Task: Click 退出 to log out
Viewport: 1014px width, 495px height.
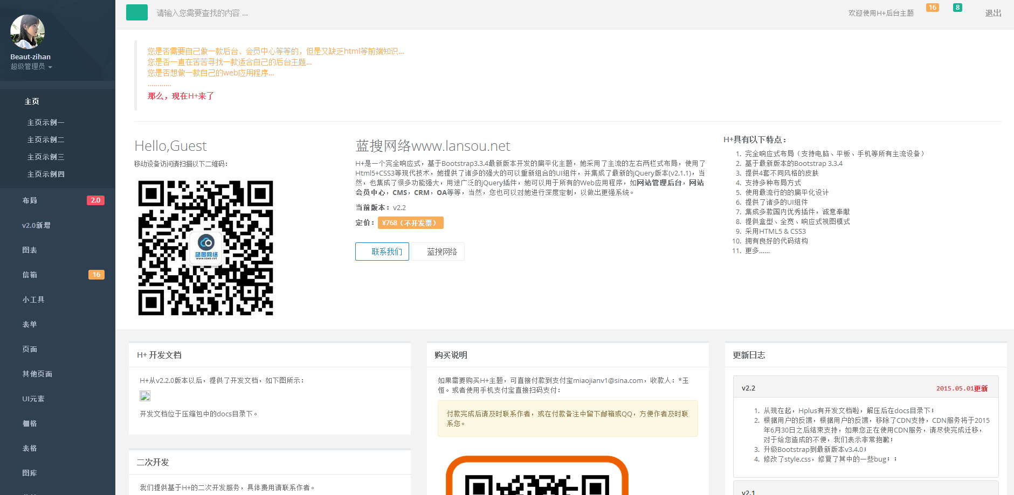Action: tap(993, 13)
